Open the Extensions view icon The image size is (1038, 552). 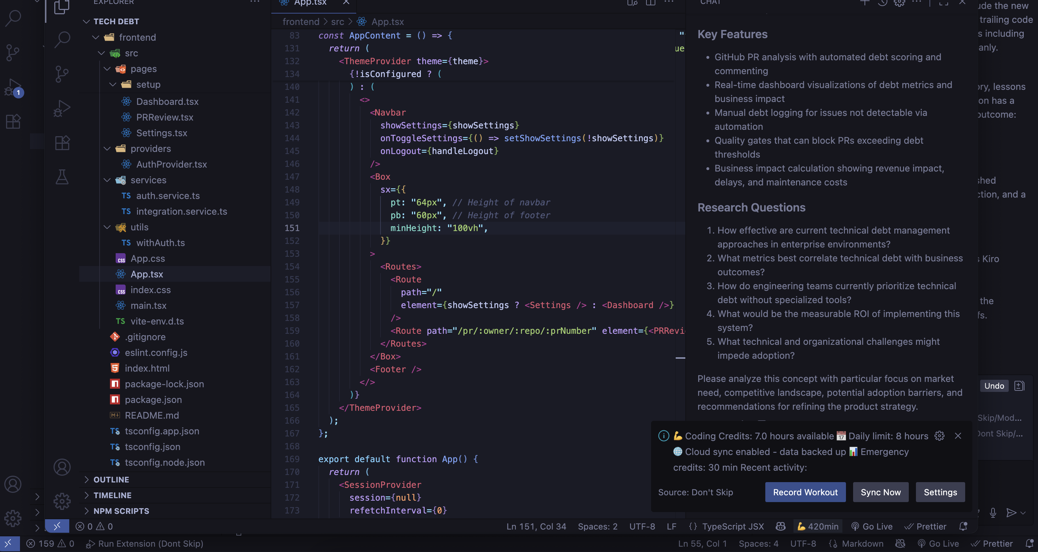pos(62,143)
